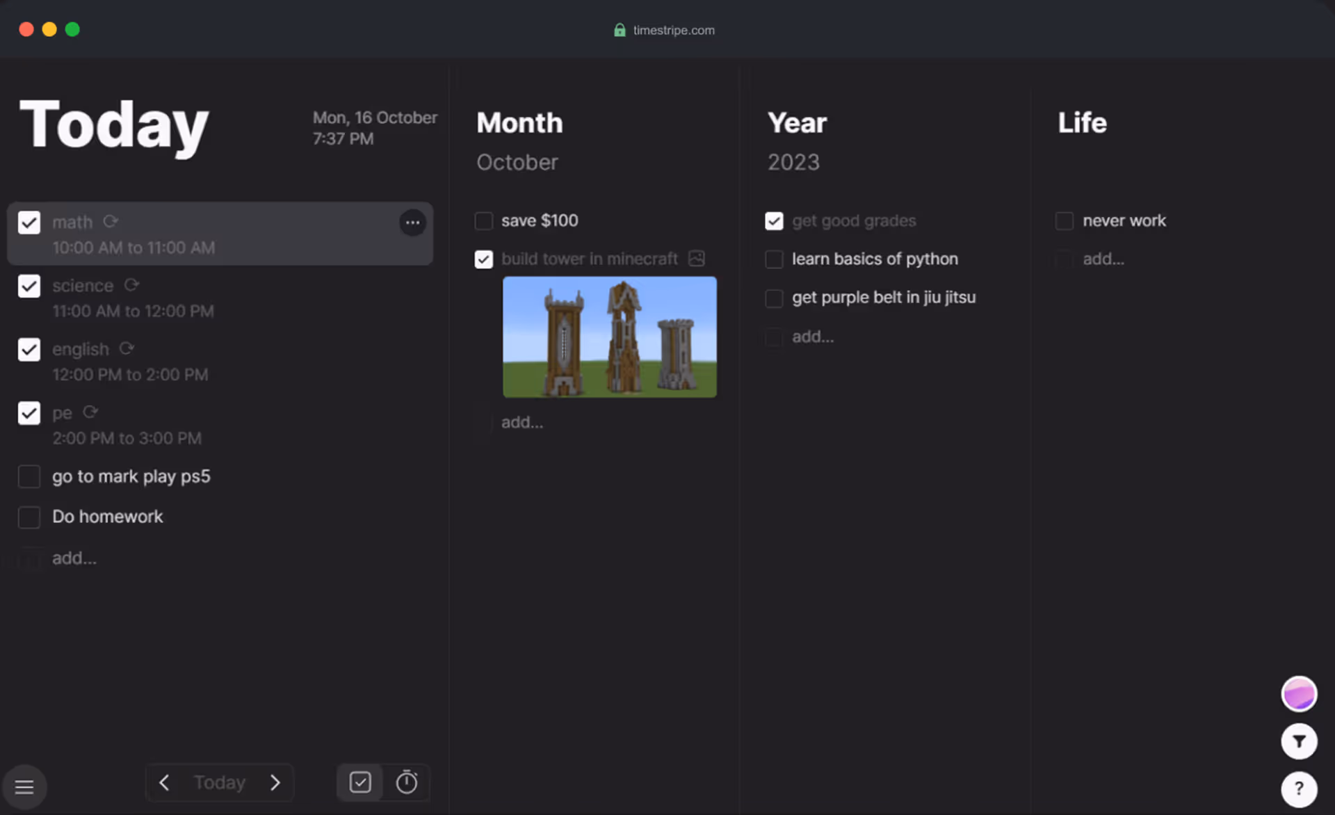Open the hamburger menu button
1335x815 pixels.
[x=24, y=786]
